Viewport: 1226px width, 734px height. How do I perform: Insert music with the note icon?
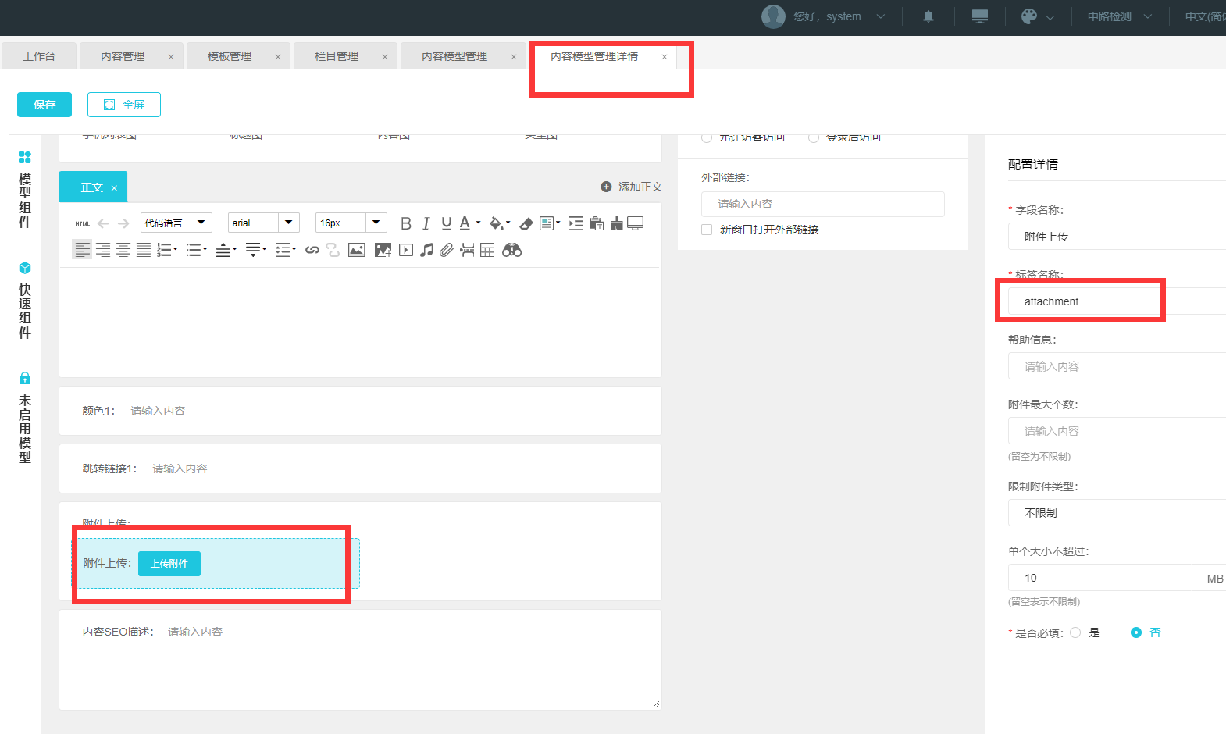coord(426,250)
